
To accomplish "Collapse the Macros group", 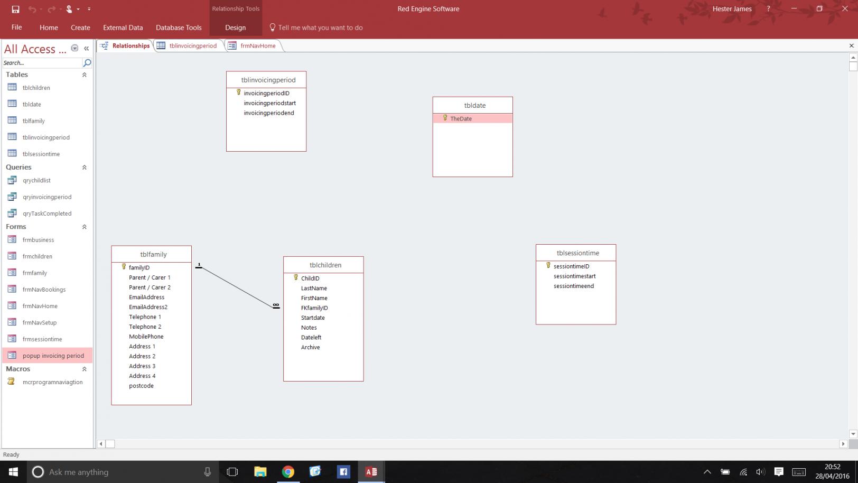I will click(x=84, y=369).
